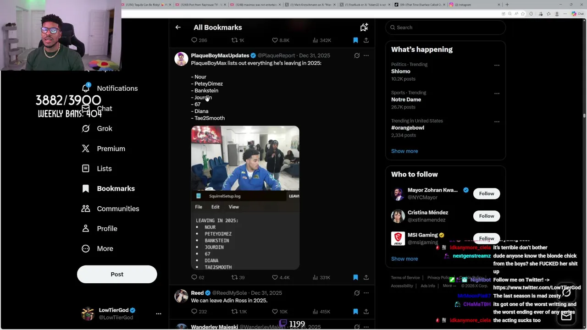Open the More circle icon in sidebar
Image resolution: width=587 pixels, height=330 pixels.
pos(86,248)
